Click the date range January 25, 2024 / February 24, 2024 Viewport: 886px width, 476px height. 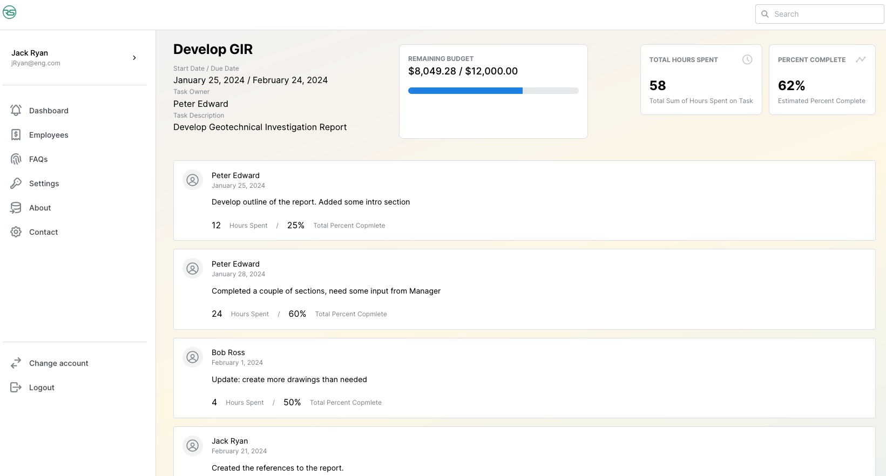pos(251,80)
